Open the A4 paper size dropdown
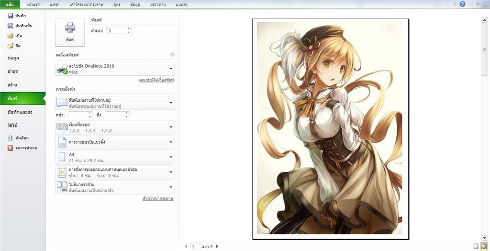 pos(115,157)
